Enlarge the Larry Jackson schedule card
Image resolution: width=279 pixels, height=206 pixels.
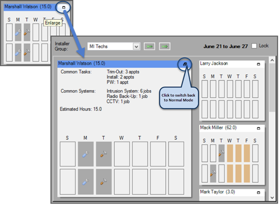click(259, 64)
